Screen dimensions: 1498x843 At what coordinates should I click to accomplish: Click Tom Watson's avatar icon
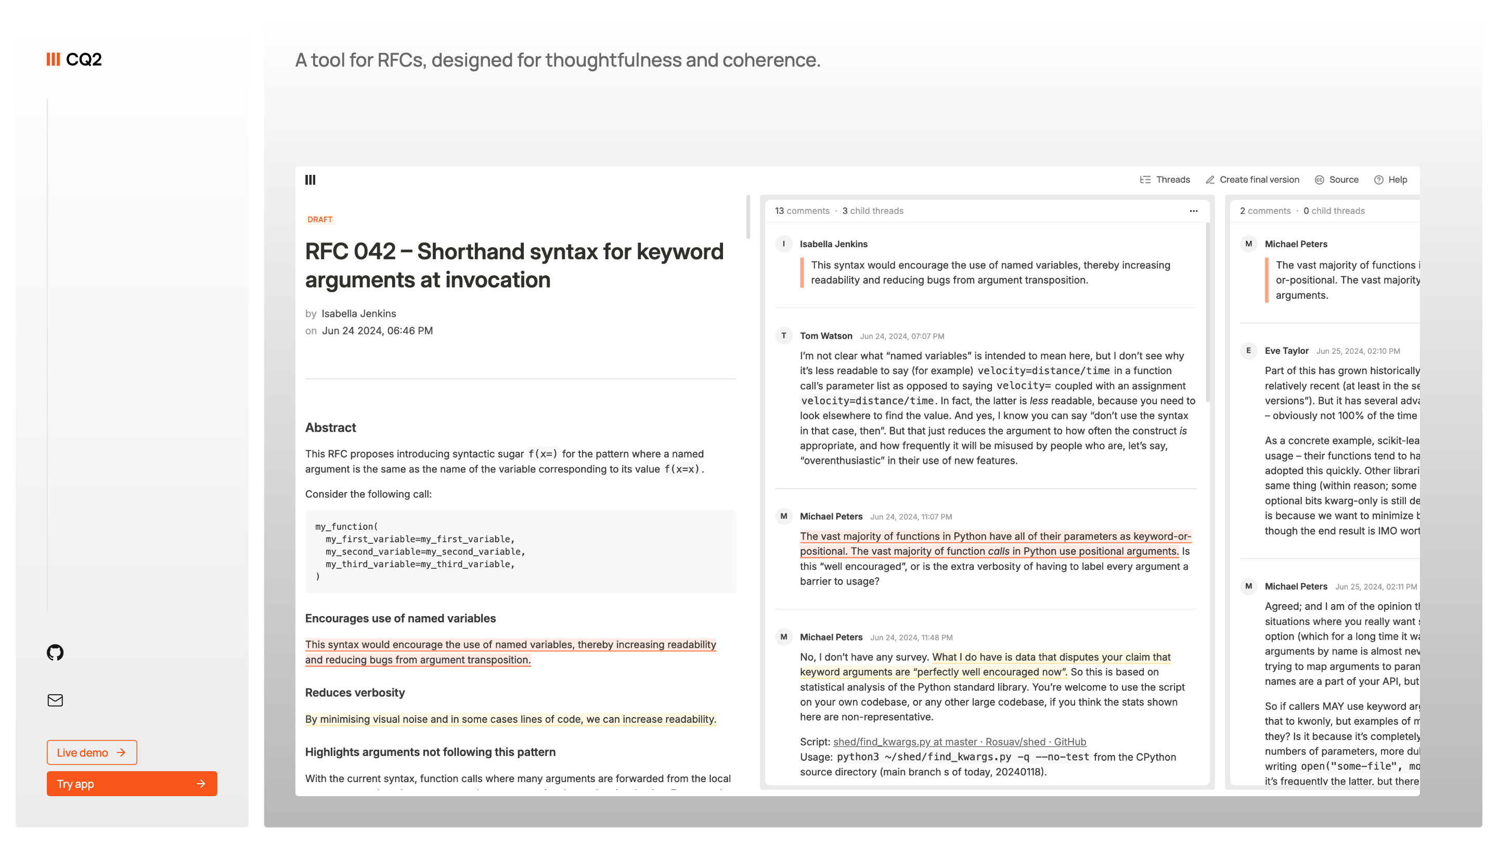coord(783,336)
